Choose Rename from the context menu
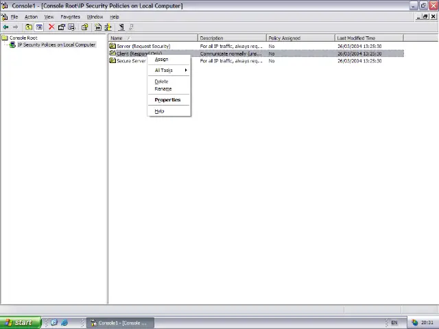Viewport: 439px width, 329px height. pyautogui.click(x=169, y=88)
